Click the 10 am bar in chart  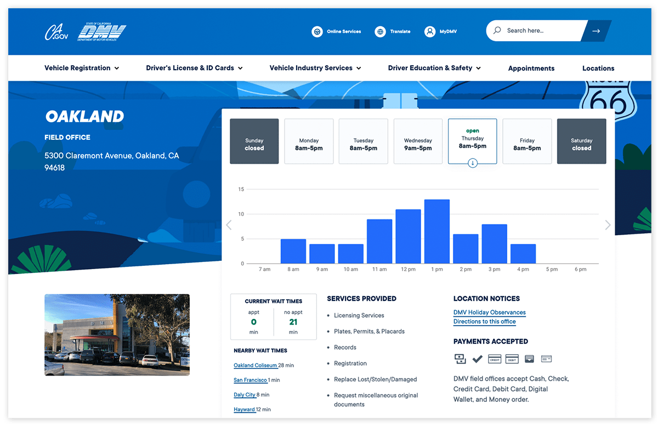pos(351,254)
